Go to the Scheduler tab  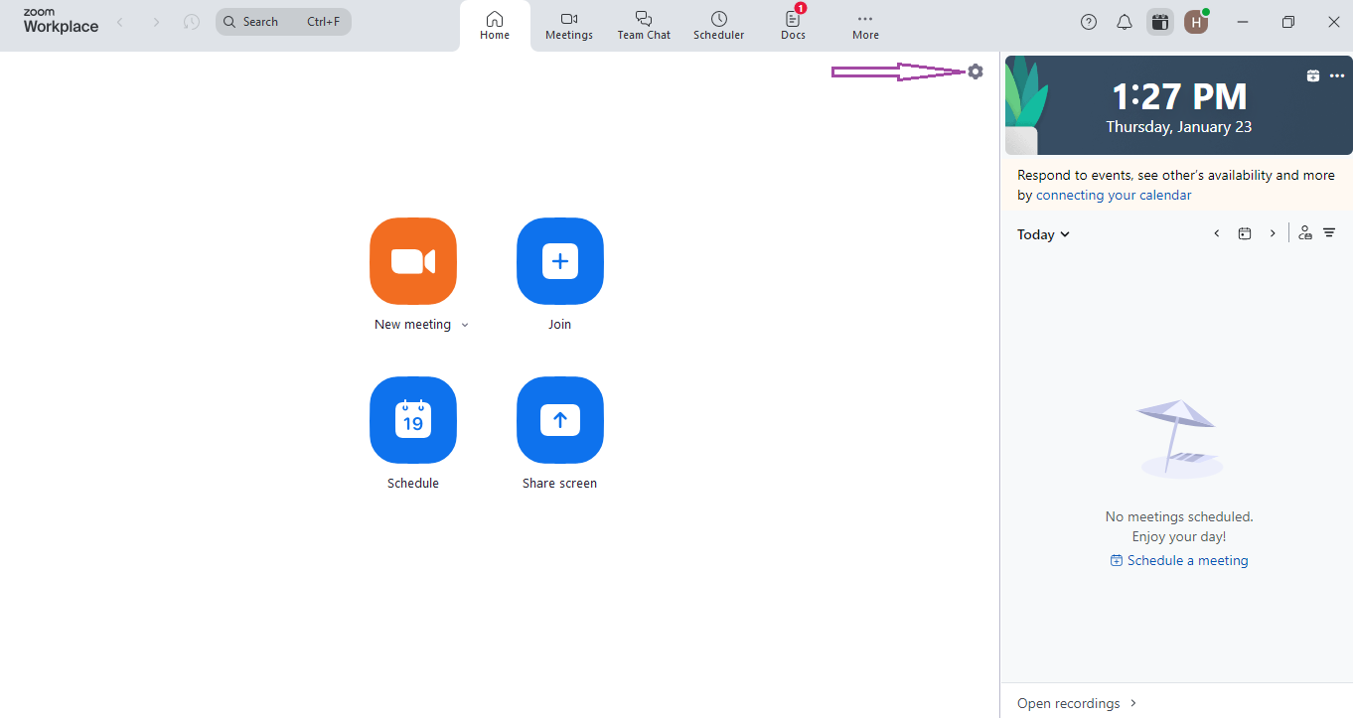point(719,26)
